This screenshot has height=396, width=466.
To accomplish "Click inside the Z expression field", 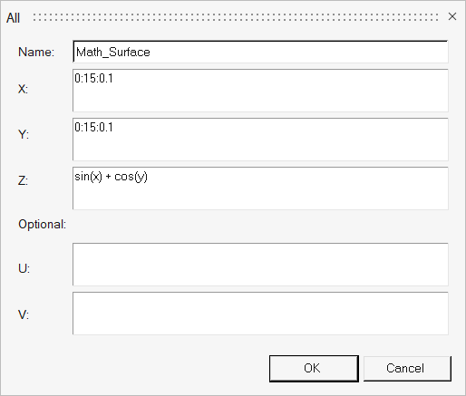I will click(260, 188).
